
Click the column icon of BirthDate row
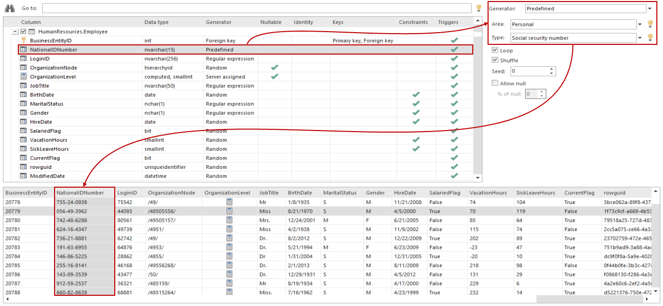pos(23,95)
